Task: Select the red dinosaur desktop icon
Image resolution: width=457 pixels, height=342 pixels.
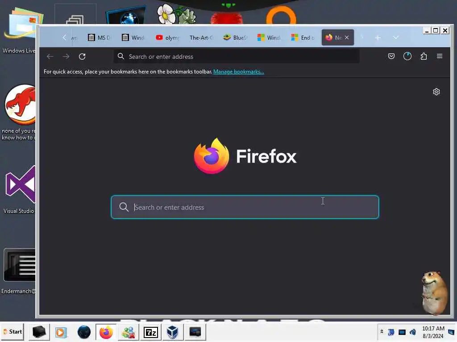Action: (19, 112)
